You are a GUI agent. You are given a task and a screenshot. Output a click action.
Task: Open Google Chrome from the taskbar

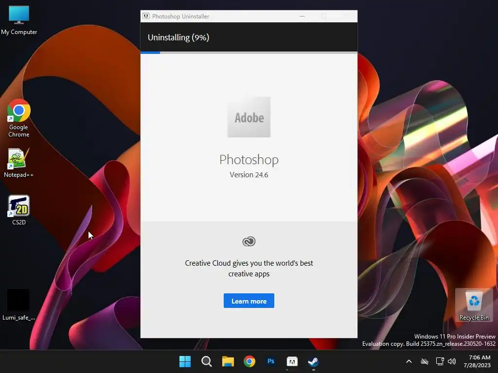coord(249,361)
